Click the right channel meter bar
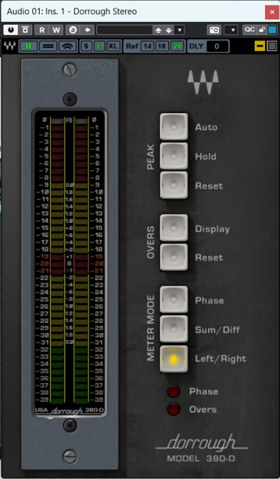 81,260
